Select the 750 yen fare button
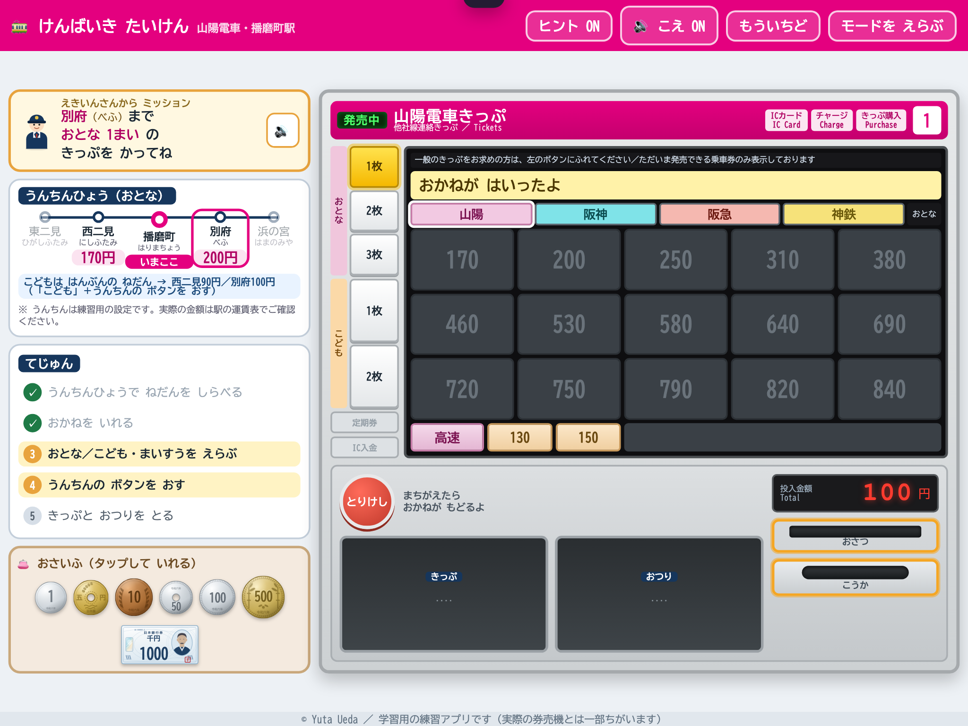 [569, 389]
